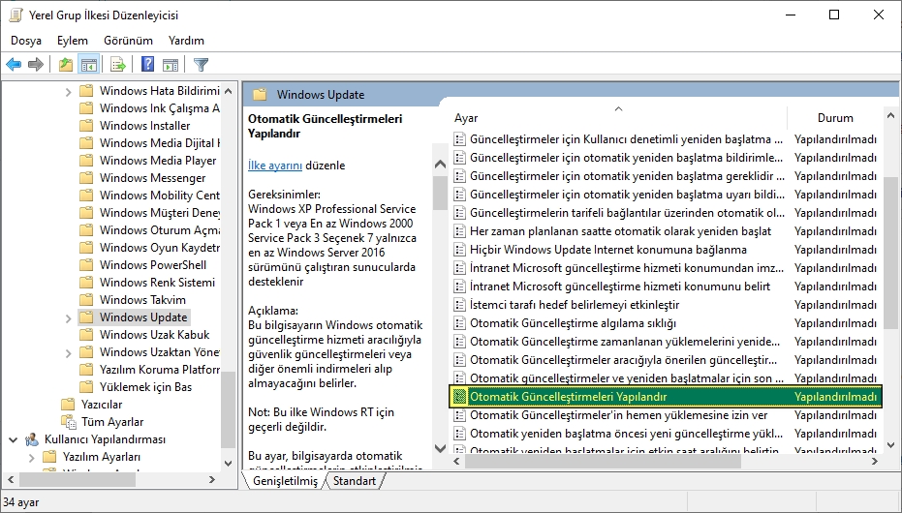902x513 pixels.
Task: Open the Eylem menu
Action: click(x=73, y=41)
